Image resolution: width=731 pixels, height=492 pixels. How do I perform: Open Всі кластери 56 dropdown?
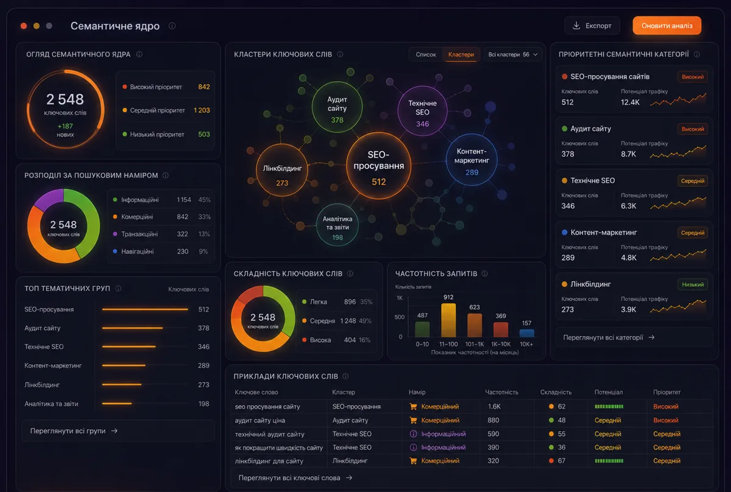514,54
